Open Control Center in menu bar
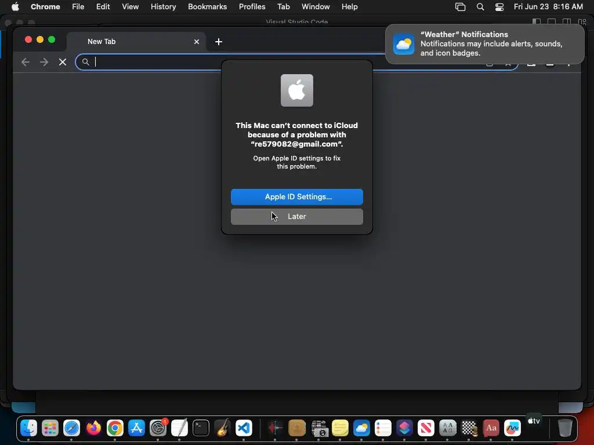Viewport: 594px width, 445px height. tap(499, 7)
